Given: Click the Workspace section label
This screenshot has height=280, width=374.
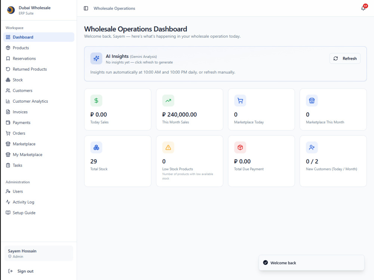Looking at the screenshot, I should point(15,28).
